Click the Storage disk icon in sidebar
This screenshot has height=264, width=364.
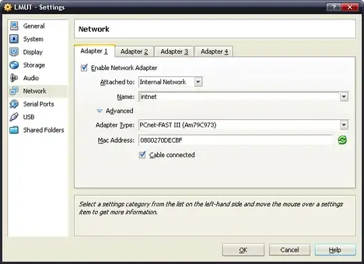[x=14, y=65]
